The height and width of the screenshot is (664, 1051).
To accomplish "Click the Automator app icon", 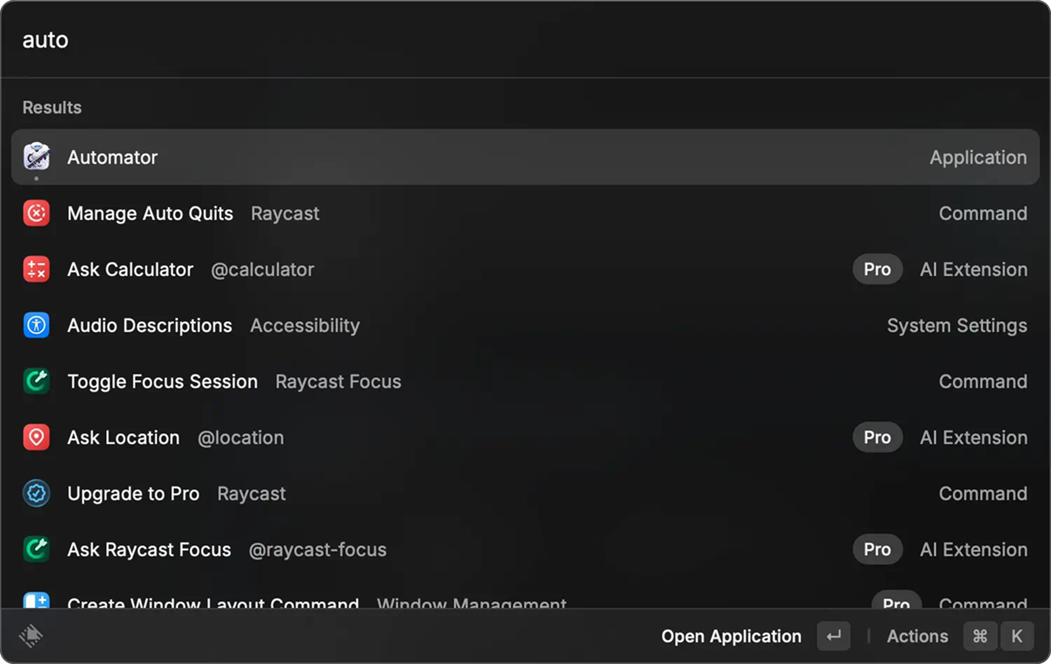I will (36, 156).
